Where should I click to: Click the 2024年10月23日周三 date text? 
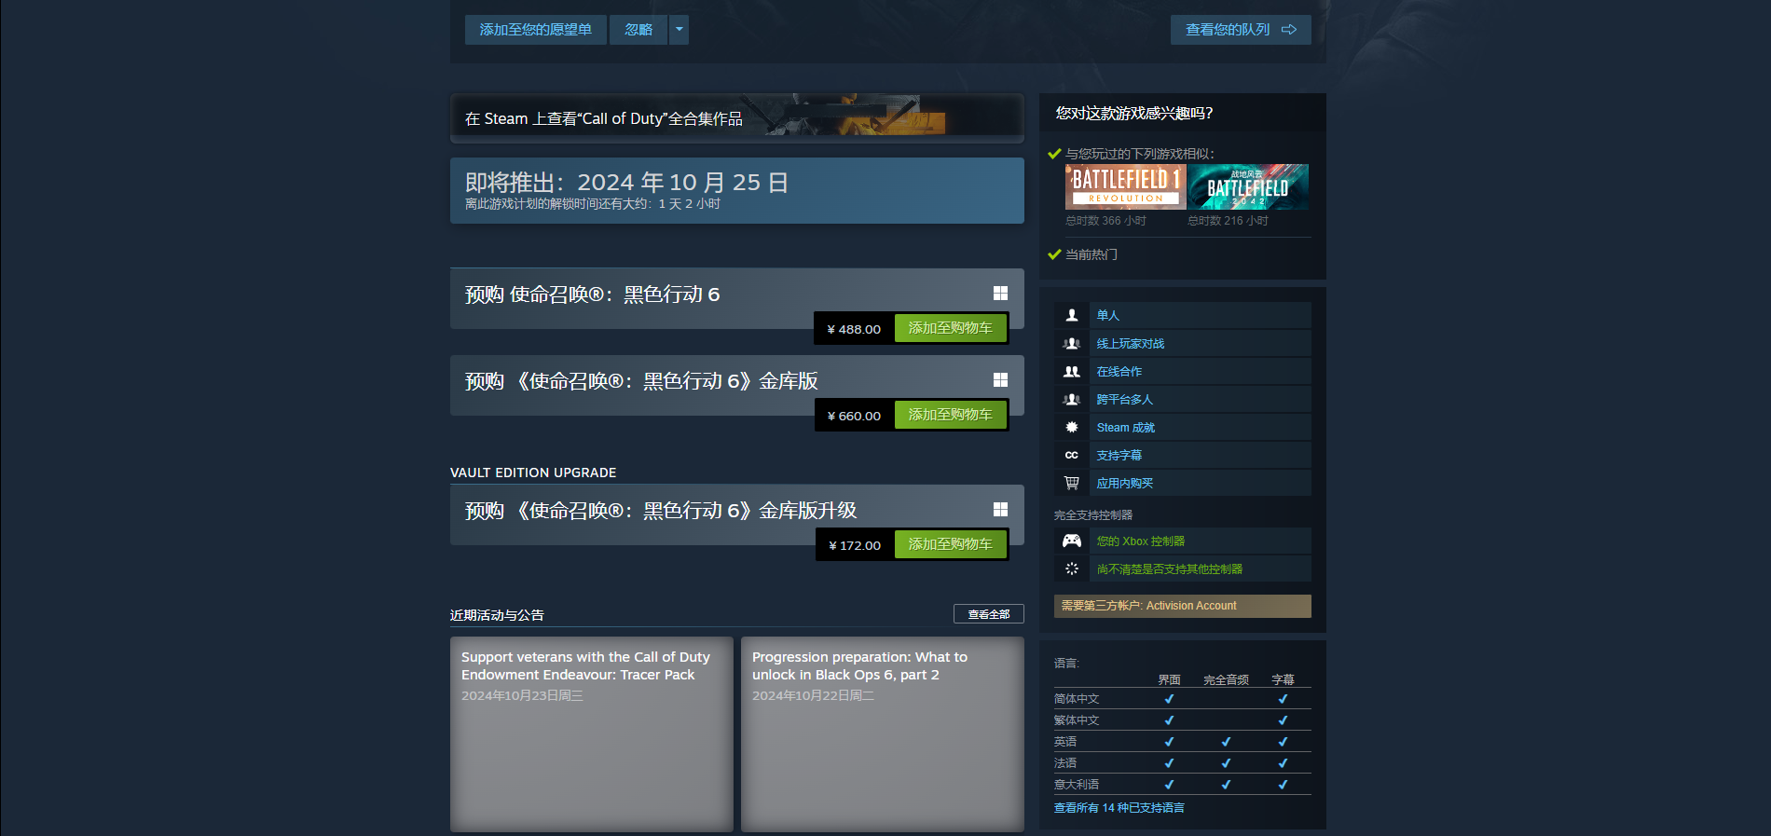522,696
